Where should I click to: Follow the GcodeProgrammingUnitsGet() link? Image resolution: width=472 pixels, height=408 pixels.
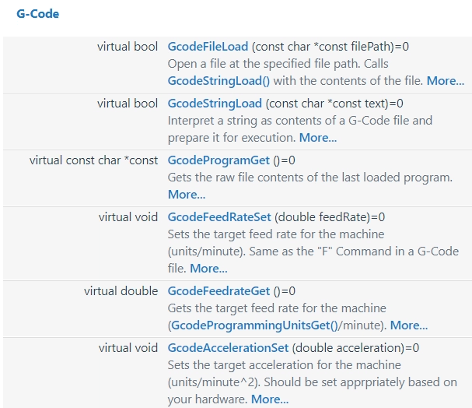[254, 325]
